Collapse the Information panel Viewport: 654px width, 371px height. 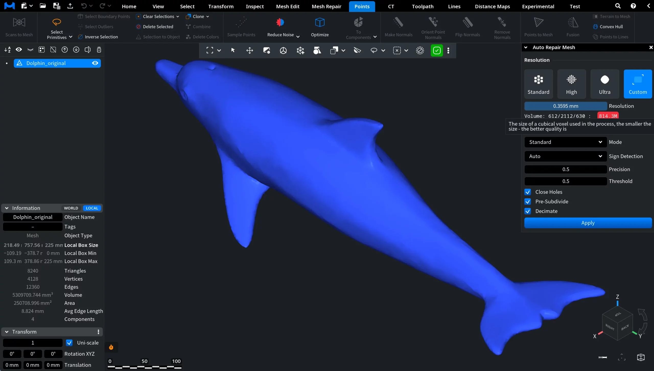click(x=7, y=208)
